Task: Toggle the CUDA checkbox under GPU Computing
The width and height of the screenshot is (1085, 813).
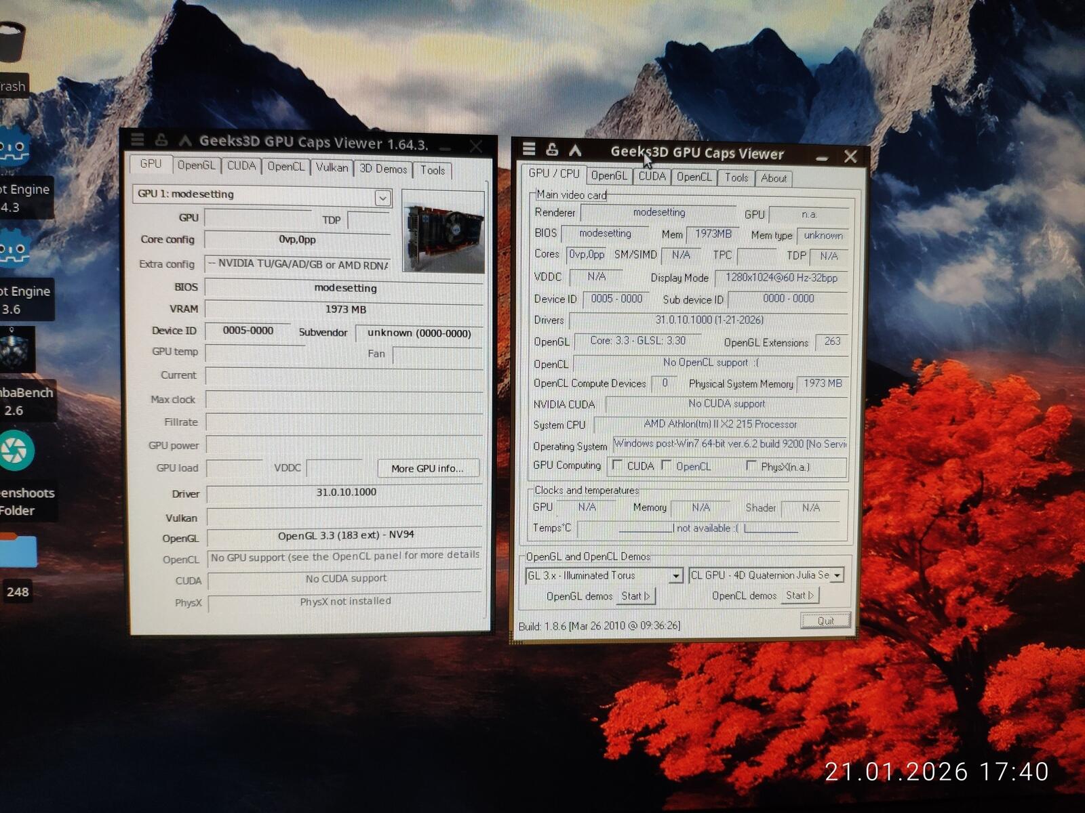Action: tap(617, 465)
